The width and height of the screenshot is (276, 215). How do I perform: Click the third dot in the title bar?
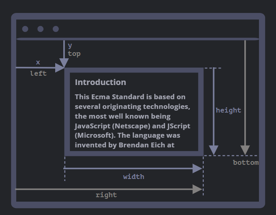pos(56,29)
